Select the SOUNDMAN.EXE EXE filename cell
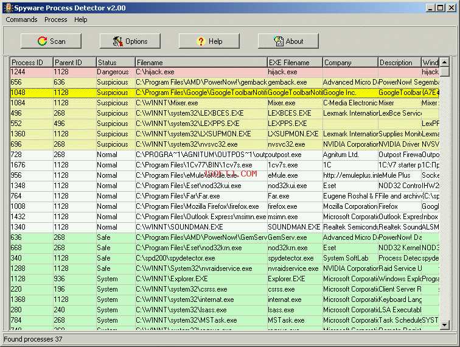This screenshot has width=460, height=347. [x=295, y=227]
